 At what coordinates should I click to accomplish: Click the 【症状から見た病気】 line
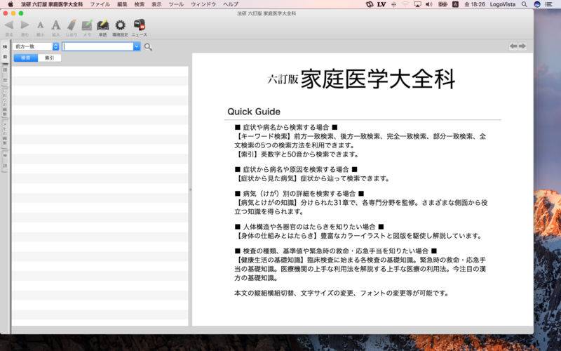pos(312,178)
